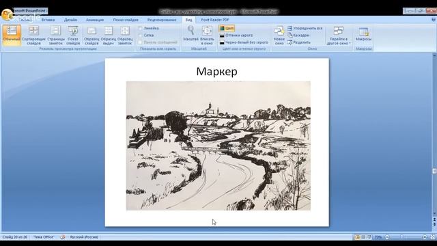This screenshot has height=246, width=437.
Task: Open the Образец выдач master view
Action: [x=108, y=35]
